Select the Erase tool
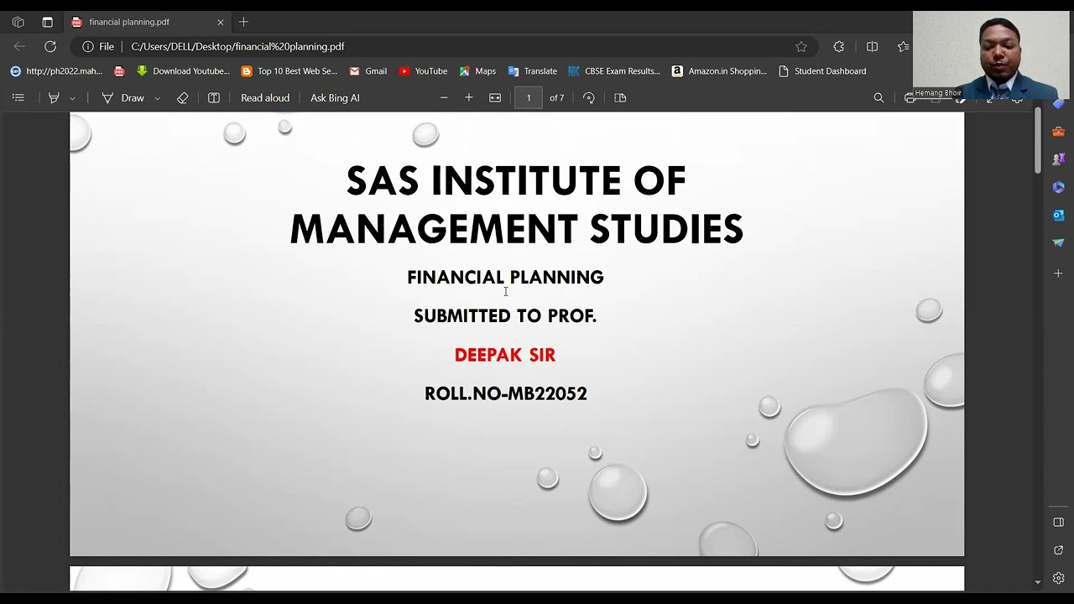1074x604 pixels. tap(182, 98)
